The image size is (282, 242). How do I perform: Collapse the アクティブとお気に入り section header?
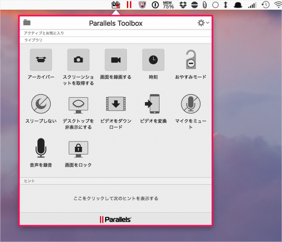click(x=116, y=33)
